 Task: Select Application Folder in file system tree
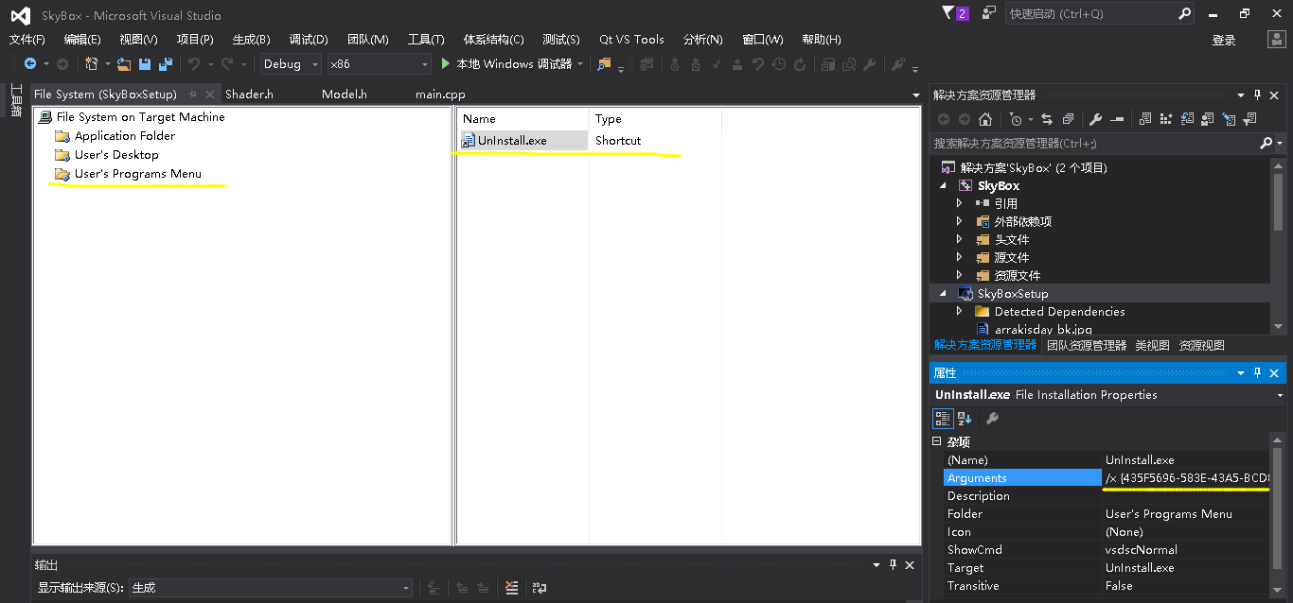[x=125, y=136]
